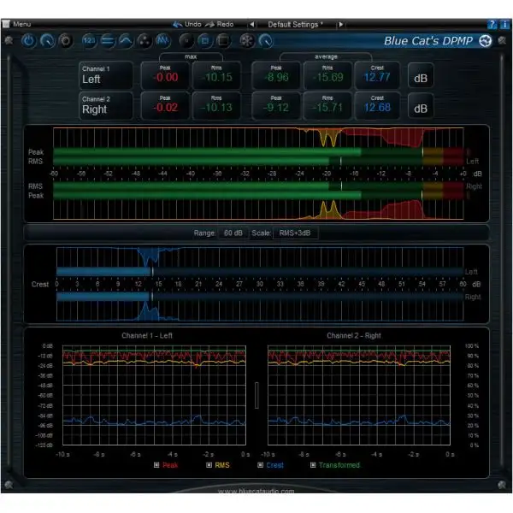Image resolution: width=513 pixels, height=513 pixels.
Task: Open the Scale RMS+3dB dropdown
Action: [295, 233]
